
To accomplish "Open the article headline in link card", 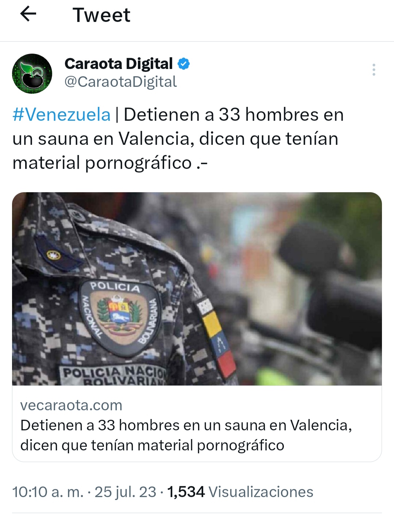I will click(x=186, y=435).
